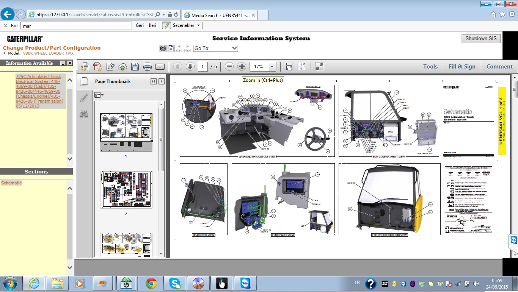This screenshot has height=292, width=518.
Task: Open the Go To dropdown
Action: (x=215, y=48)
